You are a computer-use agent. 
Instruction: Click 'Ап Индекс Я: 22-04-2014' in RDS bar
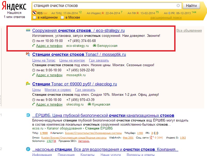click(x=103, y=13)
